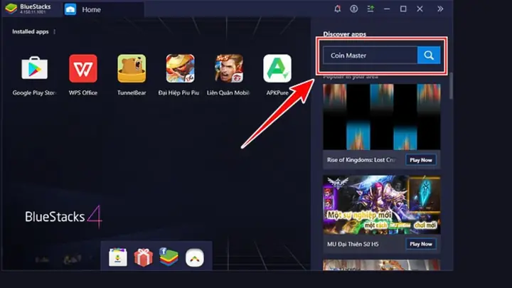Play Now for MU Đại Thiên Sứ H5

(x=421, y=244)
